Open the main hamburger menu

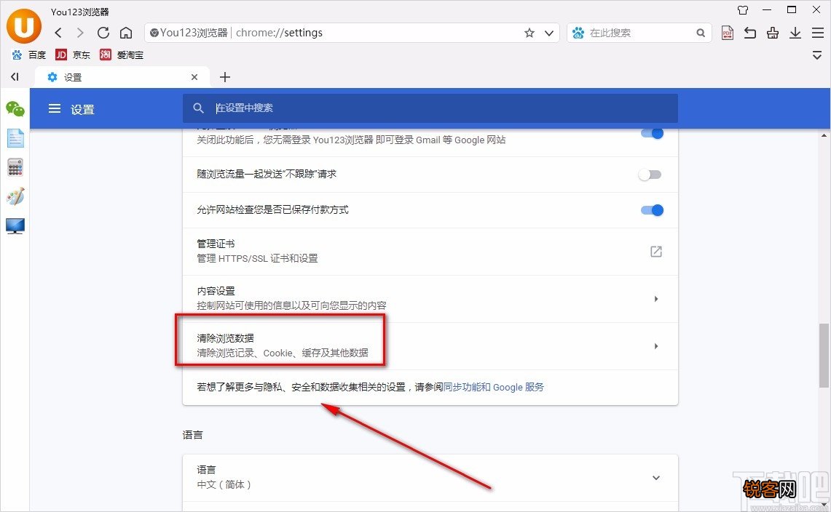[x=817, y=33]
